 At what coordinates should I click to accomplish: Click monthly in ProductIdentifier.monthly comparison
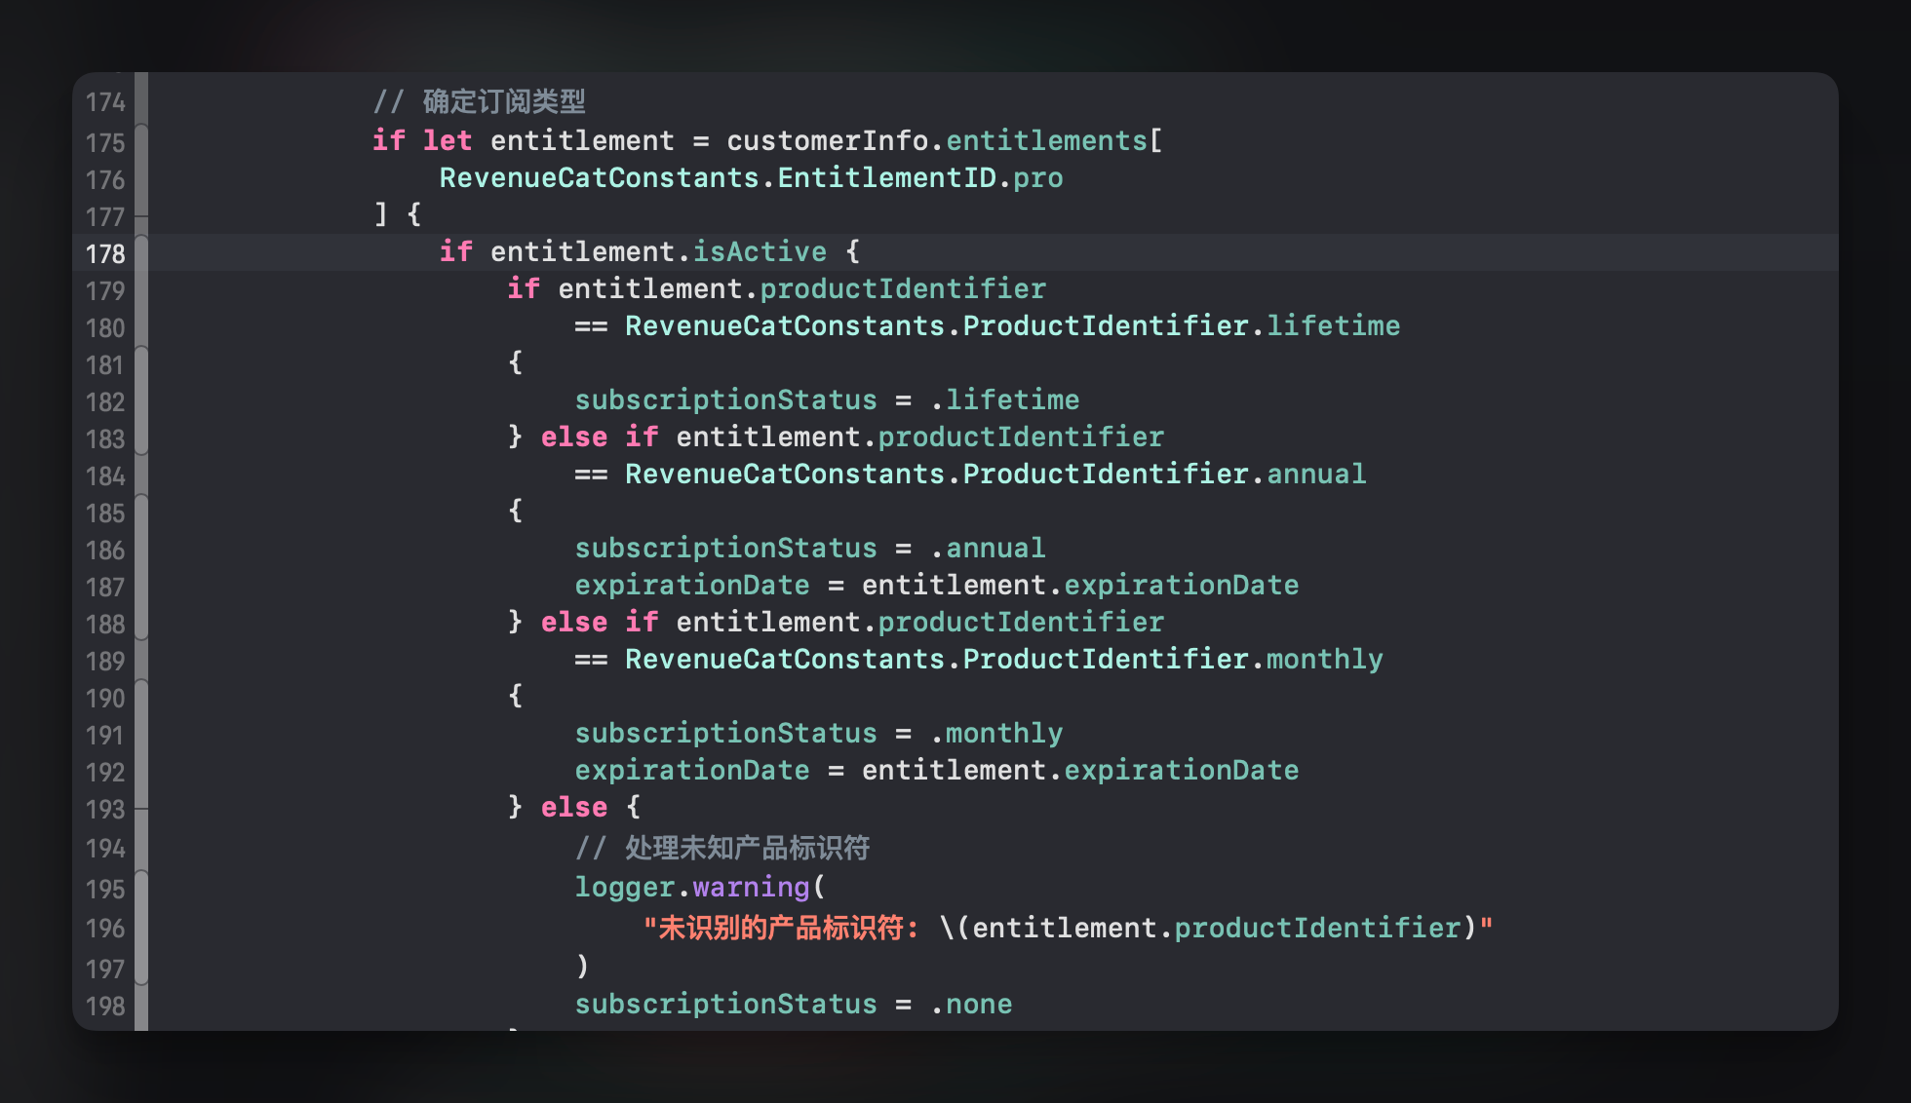[x=1324, y=660]
